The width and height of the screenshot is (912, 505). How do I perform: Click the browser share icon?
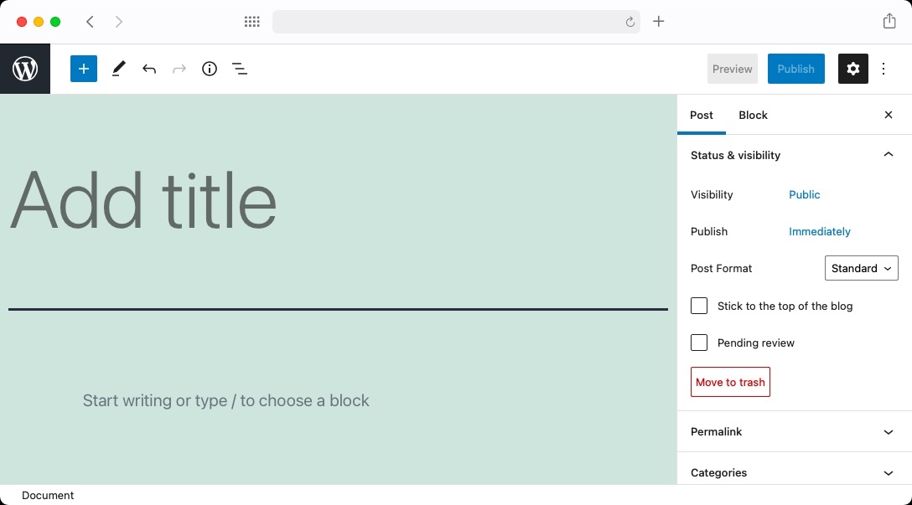pyautogui.click(x=889, y=22)
